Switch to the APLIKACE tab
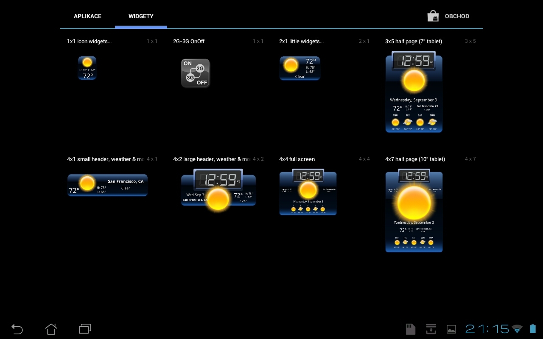 (x=87, y=16)
